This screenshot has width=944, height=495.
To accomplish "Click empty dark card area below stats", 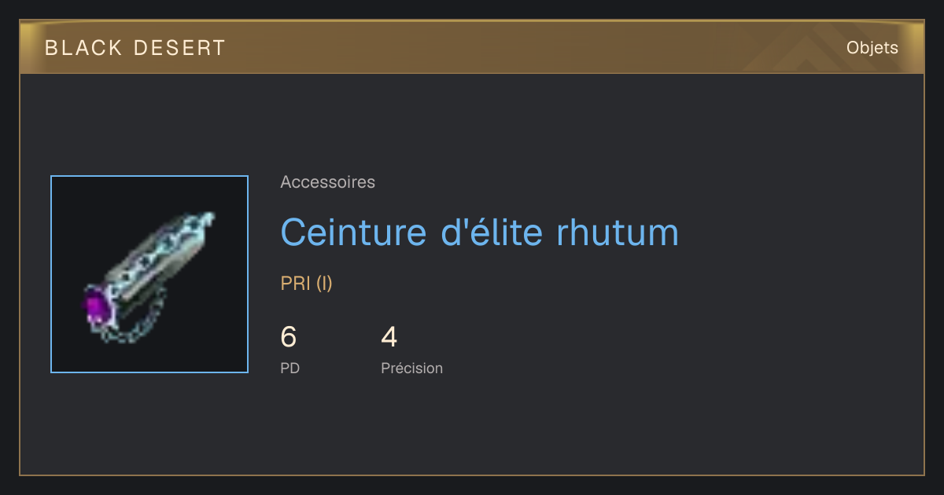I will [472, 428].
